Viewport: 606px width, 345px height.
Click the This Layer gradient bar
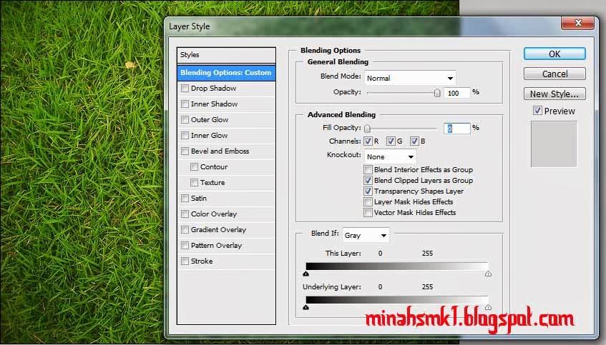(x=397, y=266)
